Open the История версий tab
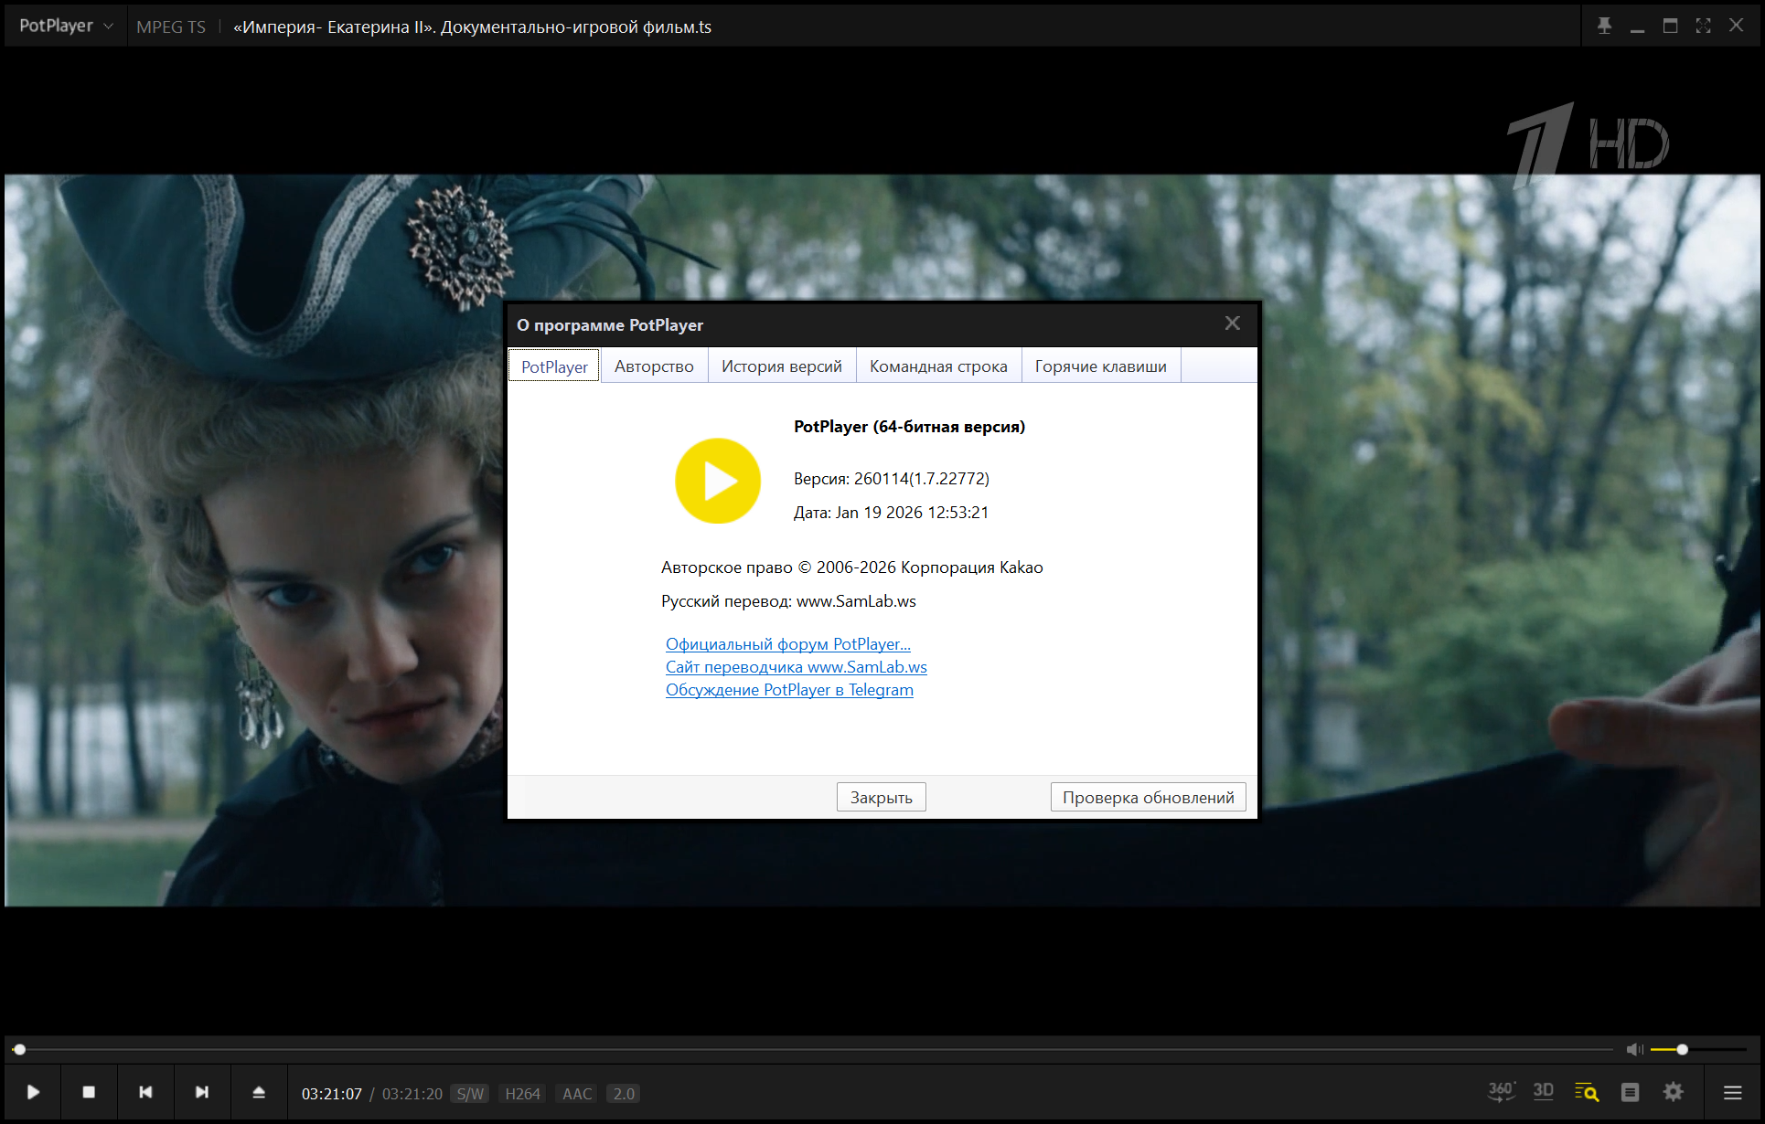Screen dimensions: 1765x1124 (781, 366)
